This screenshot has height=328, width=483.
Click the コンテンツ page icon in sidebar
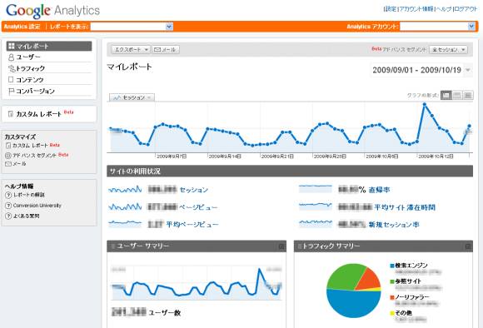[x=11, y=79]
